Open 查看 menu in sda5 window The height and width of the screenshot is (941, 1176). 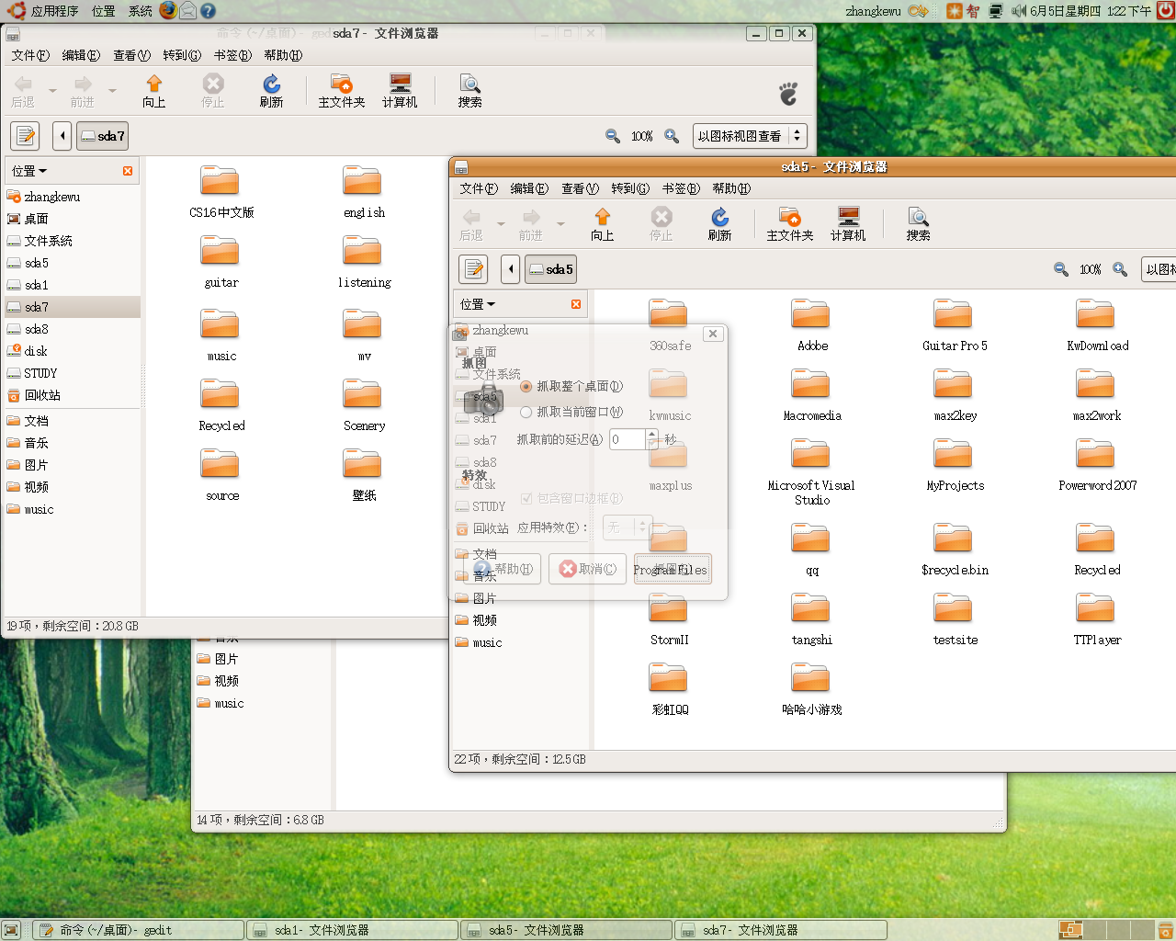click(x=580, y=188)
